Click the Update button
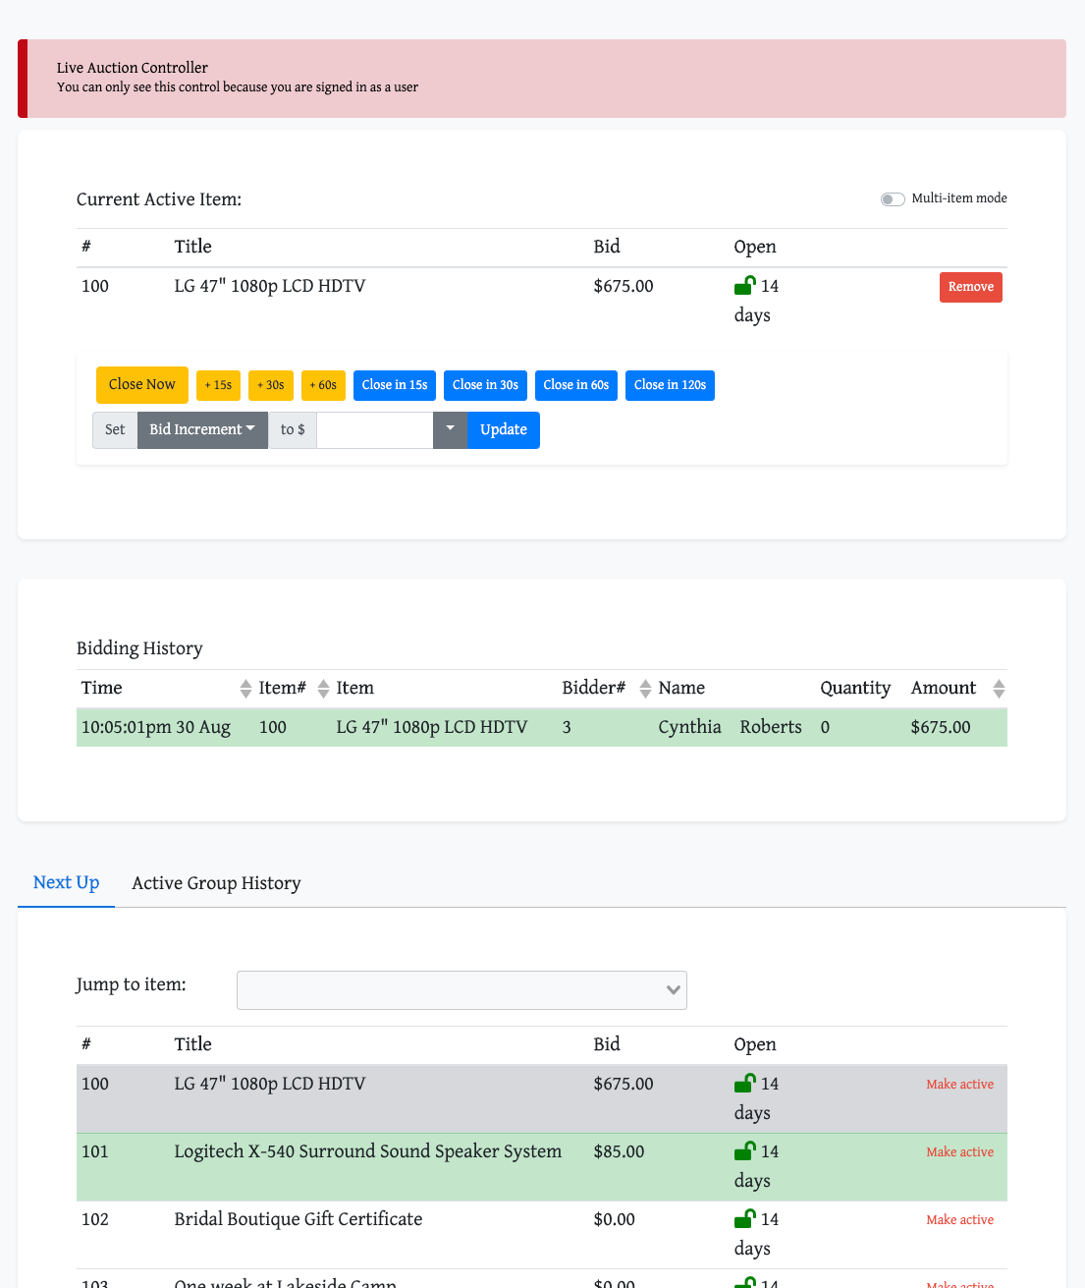The height and width of the screenshot is (1288, 1085). click(504, 430)
